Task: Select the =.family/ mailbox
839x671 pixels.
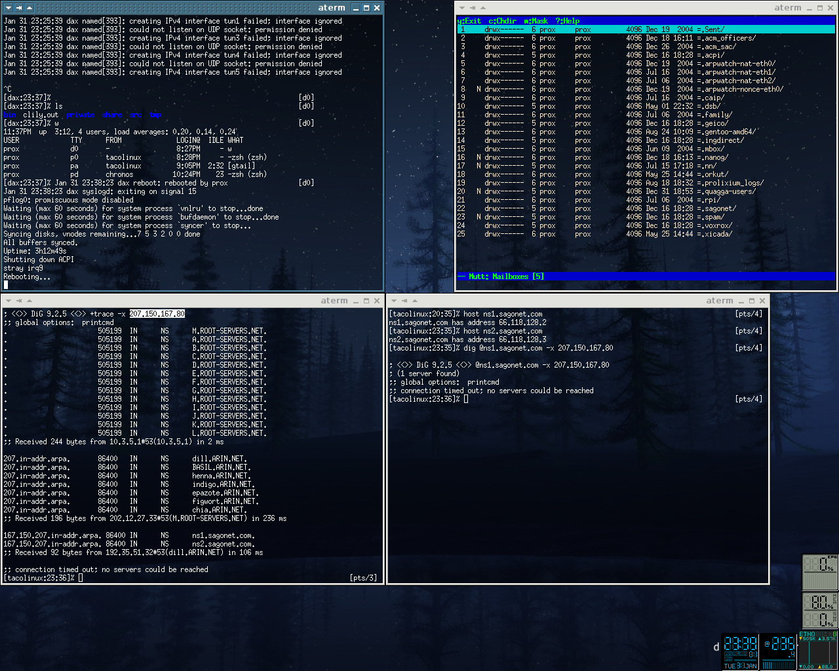Action: pyautogui.click(x=646, y=115)
